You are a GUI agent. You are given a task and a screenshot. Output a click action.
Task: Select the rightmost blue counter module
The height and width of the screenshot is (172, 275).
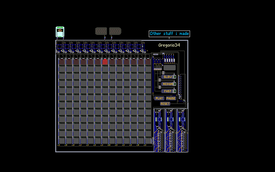pyautogui.click(x=182, y=130)
